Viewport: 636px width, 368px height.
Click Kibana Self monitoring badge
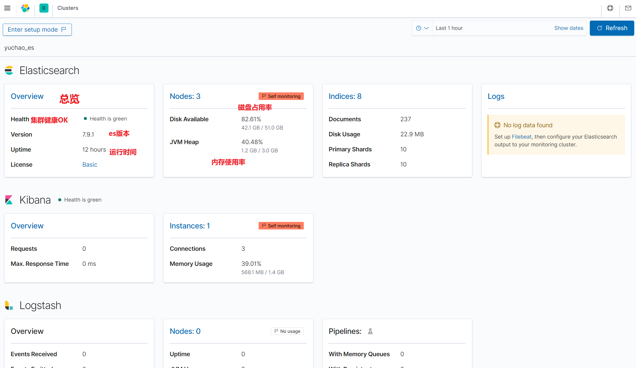pos(281,226)
